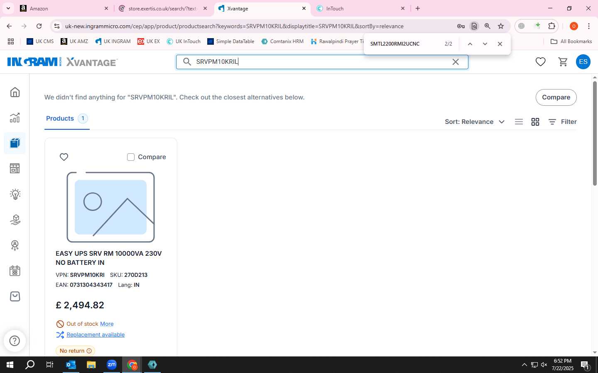
Task: Open Outlook from the taskbar
Action: click(x=71, y=365)
